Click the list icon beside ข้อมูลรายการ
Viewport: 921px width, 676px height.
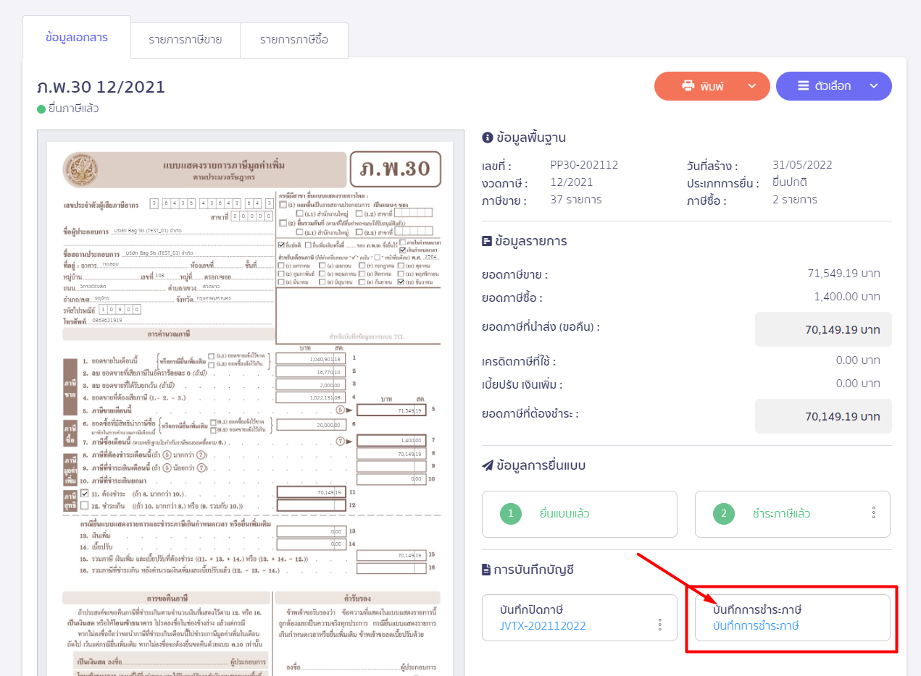pos(487,241)
